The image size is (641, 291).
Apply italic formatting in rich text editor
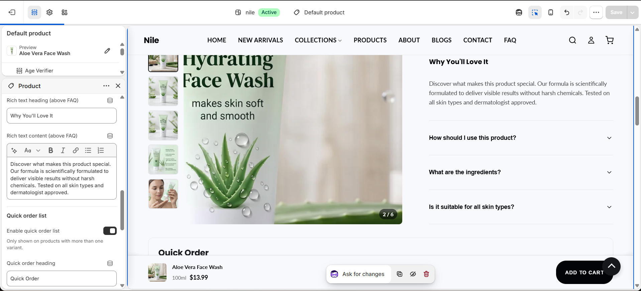click(x=63, y=151)
